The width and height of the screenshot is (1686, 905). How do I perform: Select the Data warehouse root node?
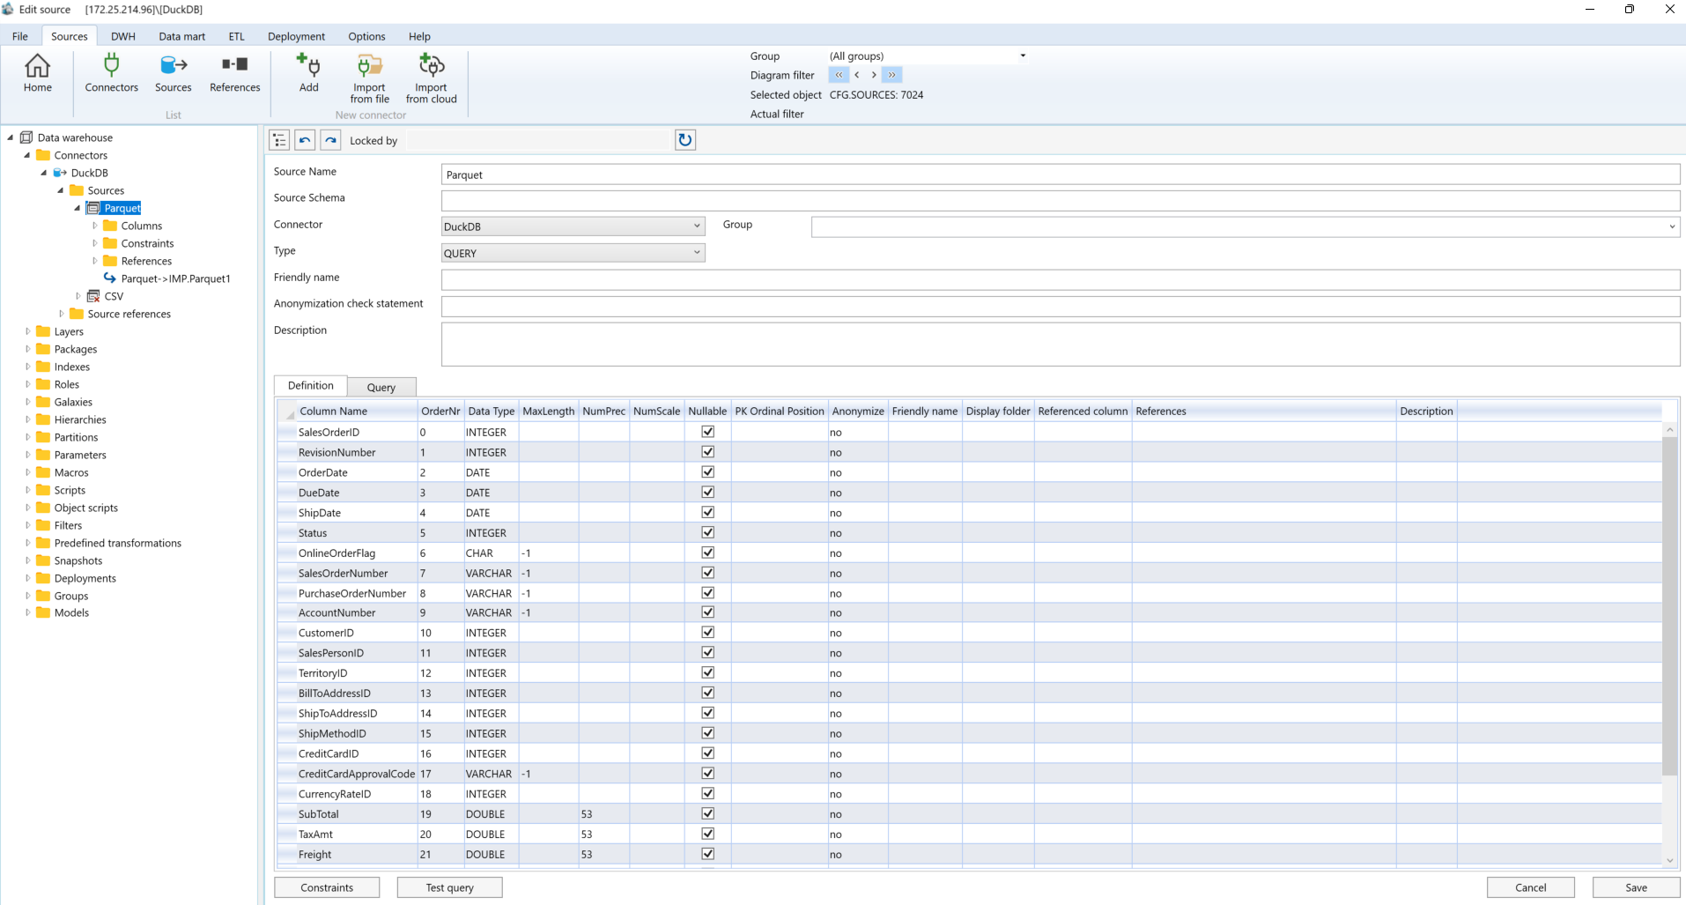pos(75,137)
